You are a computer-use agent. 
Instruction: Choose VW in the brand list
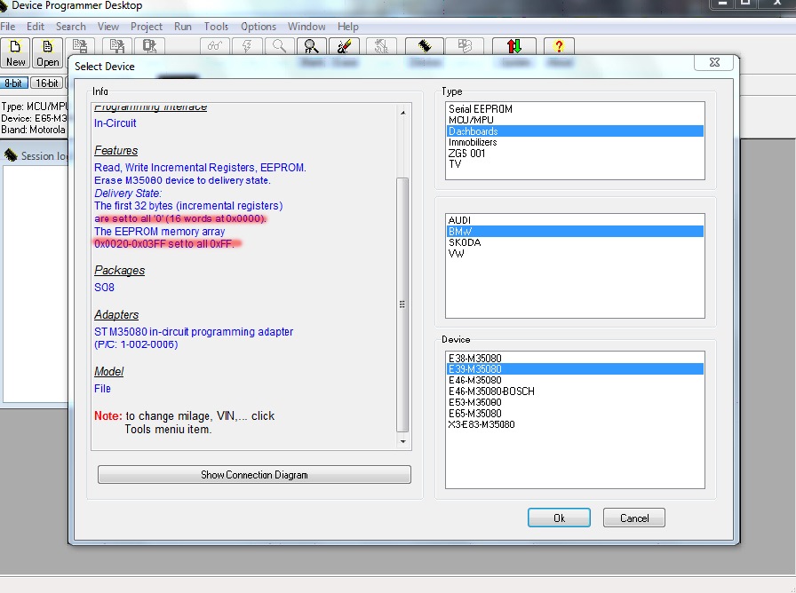click(x=575, y=254)
